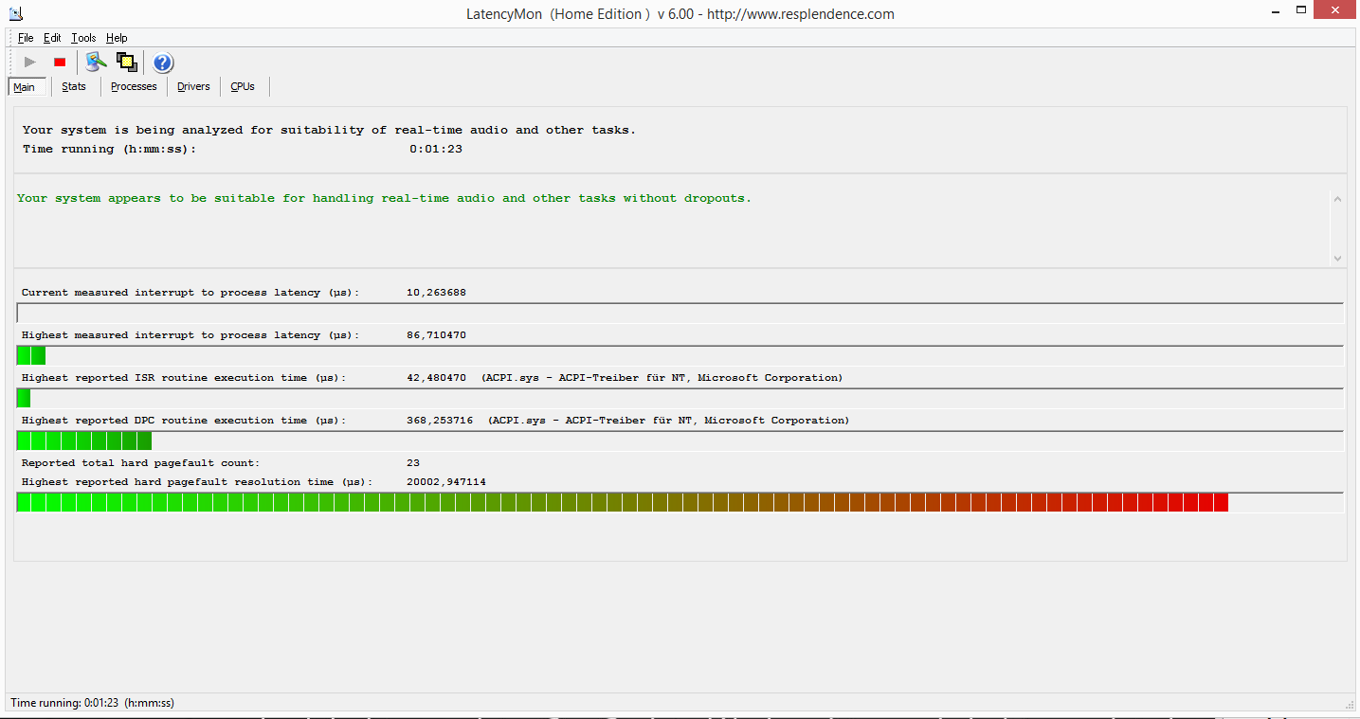1360x719 pixels.
Task: Open the File menu
Action: [x=26, y=38]
